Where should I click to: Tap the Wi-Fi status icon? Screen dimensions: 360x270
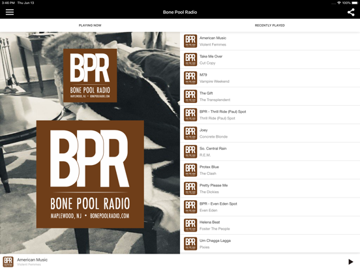(x=339, y=3)
